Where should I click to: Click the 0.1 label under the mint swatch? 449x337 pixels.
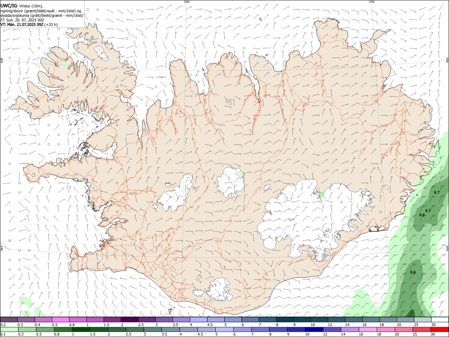(x=2, y=334)
